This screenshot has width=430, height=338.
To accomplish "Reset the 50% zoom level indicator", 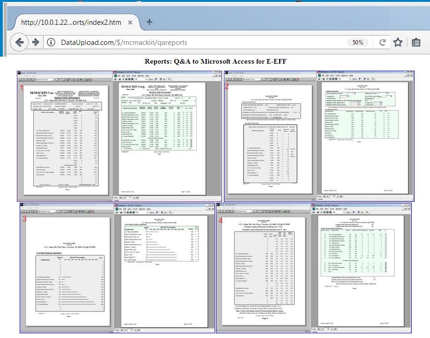I will click(x=357, y=43).
